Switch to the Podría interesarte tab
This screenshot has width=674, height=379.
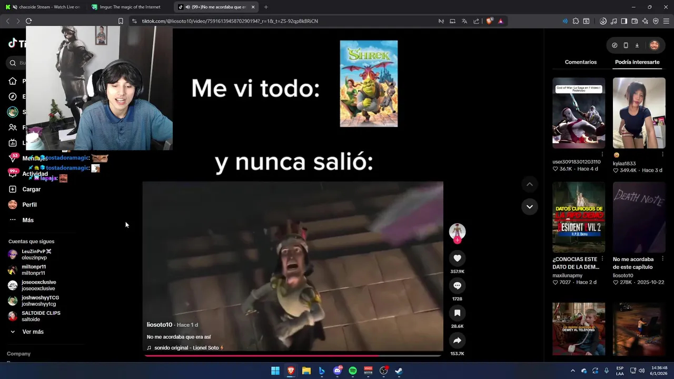(x=637, y=62)
